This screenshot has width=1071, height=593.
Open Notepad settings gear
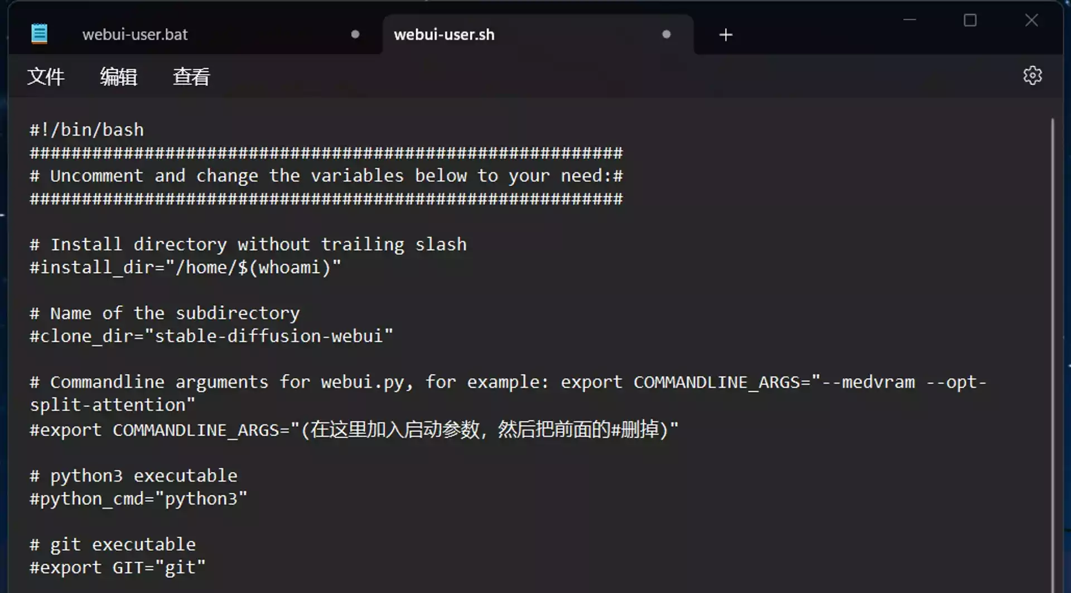[x=1033, y=76]
